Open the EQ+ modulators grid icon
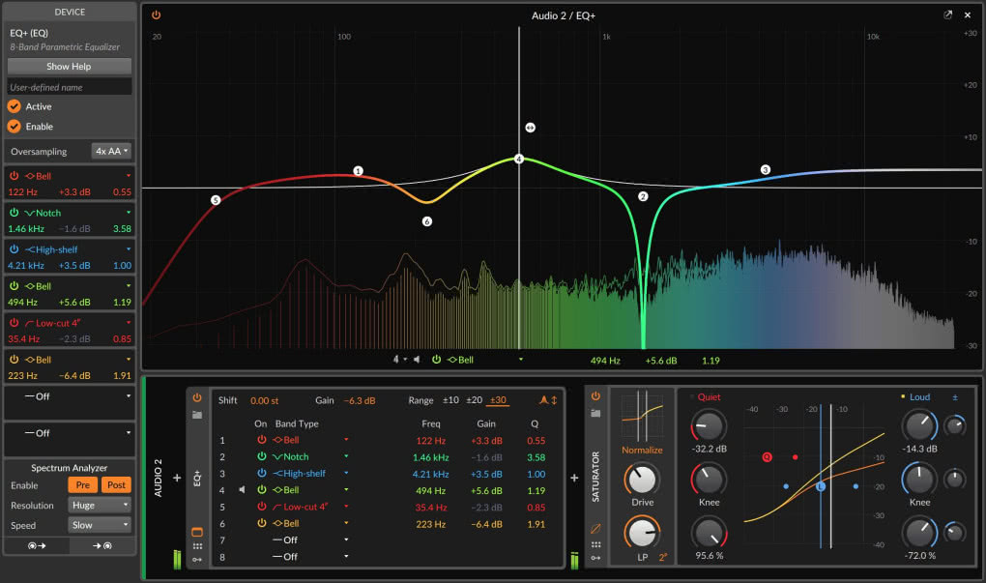Image resolution: width=986 pixels, height=583 pixels. 197,546
